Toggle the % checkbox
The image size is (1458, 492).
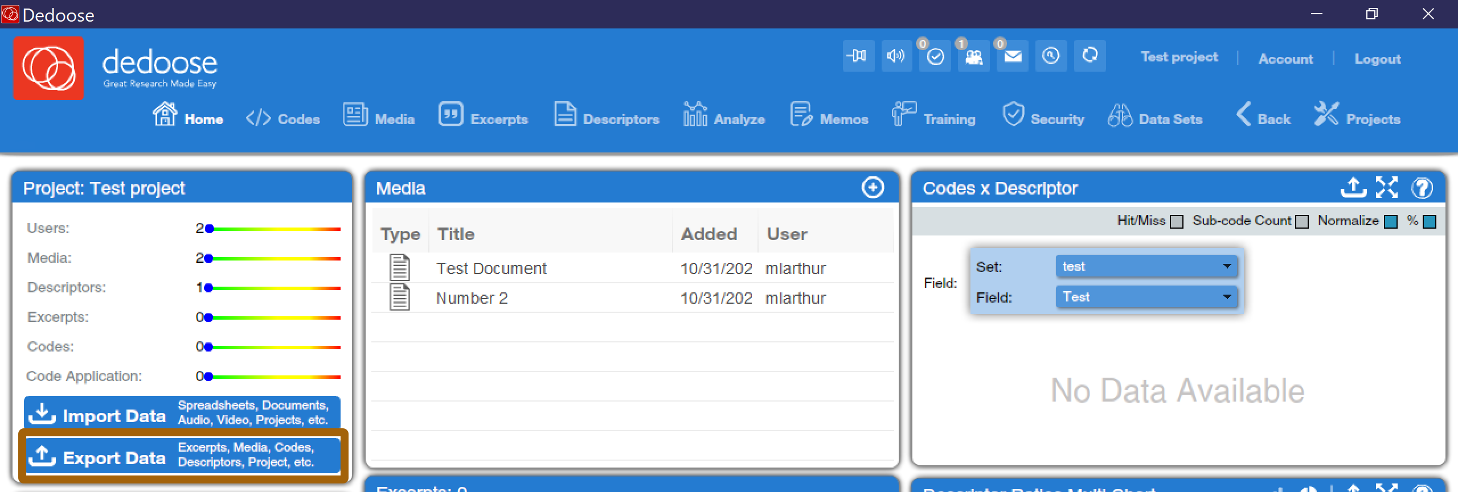point(1430,222)
